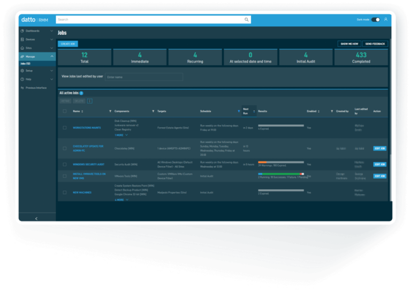
Task: Click the Manage sidebar icon
Action: coord(22,57)
